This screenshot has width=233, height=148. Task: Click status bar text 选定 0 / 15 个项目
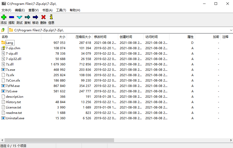coord(13,146)
